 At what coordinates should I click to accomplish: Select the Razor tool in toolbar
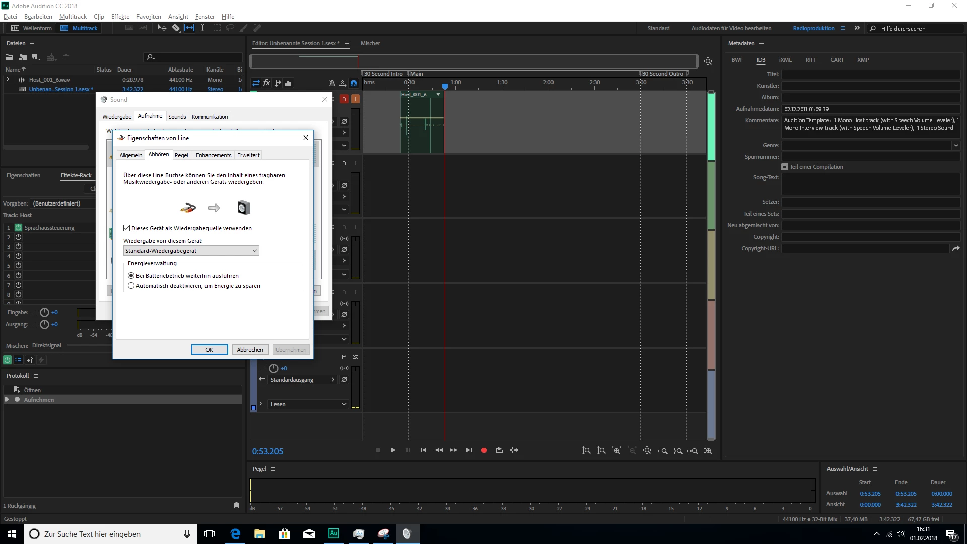click(x=176, y=28)
